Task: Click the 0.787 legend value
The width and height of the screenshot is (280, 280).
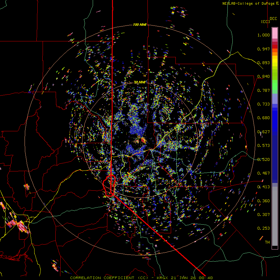Action: [264, 90]
